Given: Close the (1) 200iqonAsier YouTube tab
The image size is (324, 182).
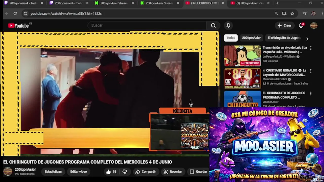Looking at the screenshot, I should (x=268, y=3).
